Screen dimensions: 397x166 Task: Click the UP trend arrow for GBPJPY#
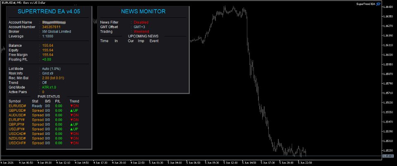coord(74,125)
